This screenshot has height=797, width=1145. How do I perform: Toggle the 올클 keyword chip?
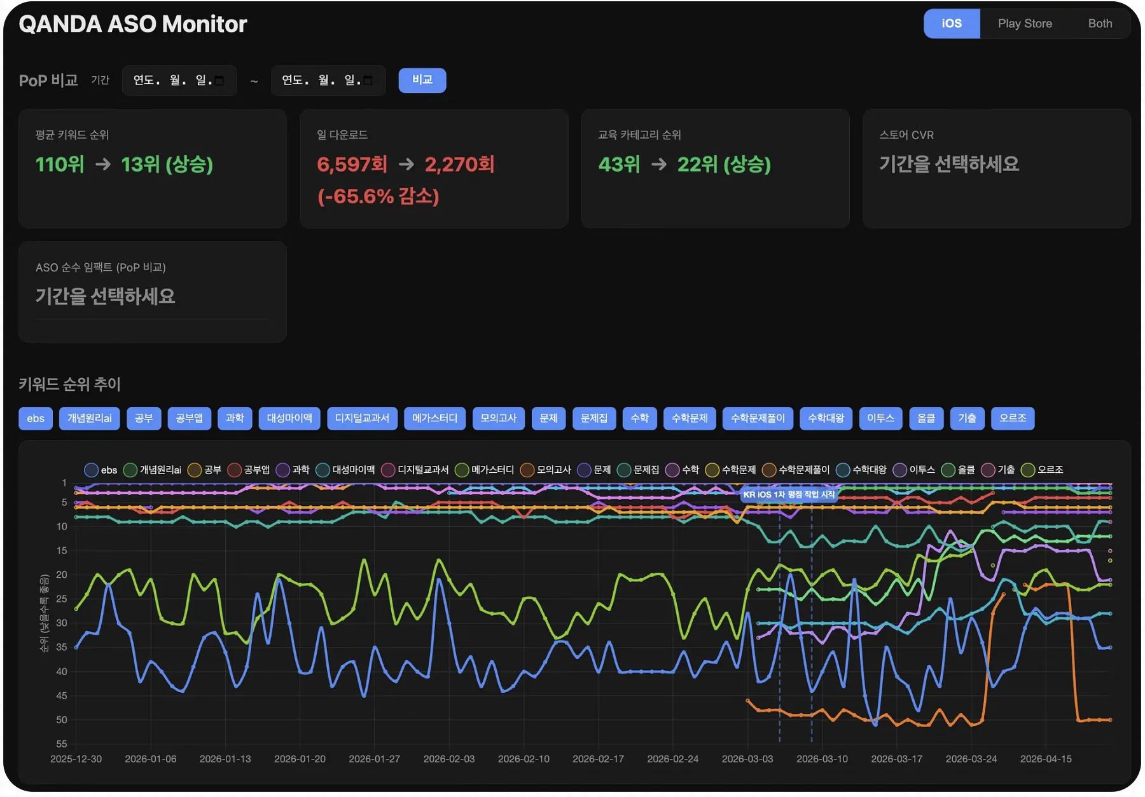926,418
